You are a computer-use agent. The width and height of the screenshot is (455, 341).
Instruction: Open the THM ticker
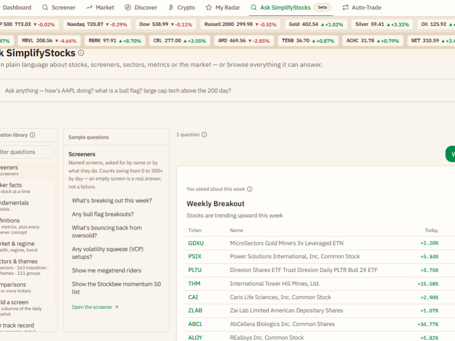194,284
